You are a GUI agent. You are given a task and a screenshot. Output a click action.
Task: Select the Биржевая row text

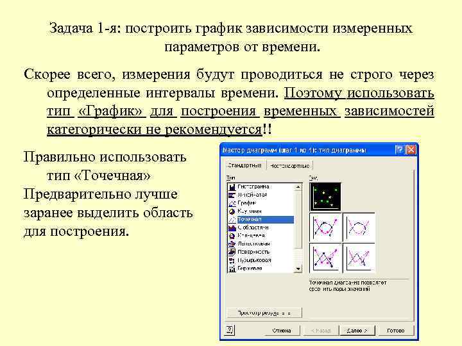click(250, 268)
